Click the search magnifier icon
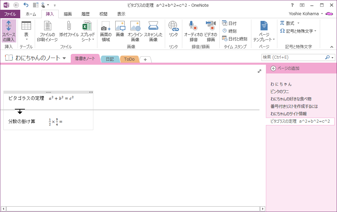The height and width of the screenshot is (212, 337). coord(327,57)
